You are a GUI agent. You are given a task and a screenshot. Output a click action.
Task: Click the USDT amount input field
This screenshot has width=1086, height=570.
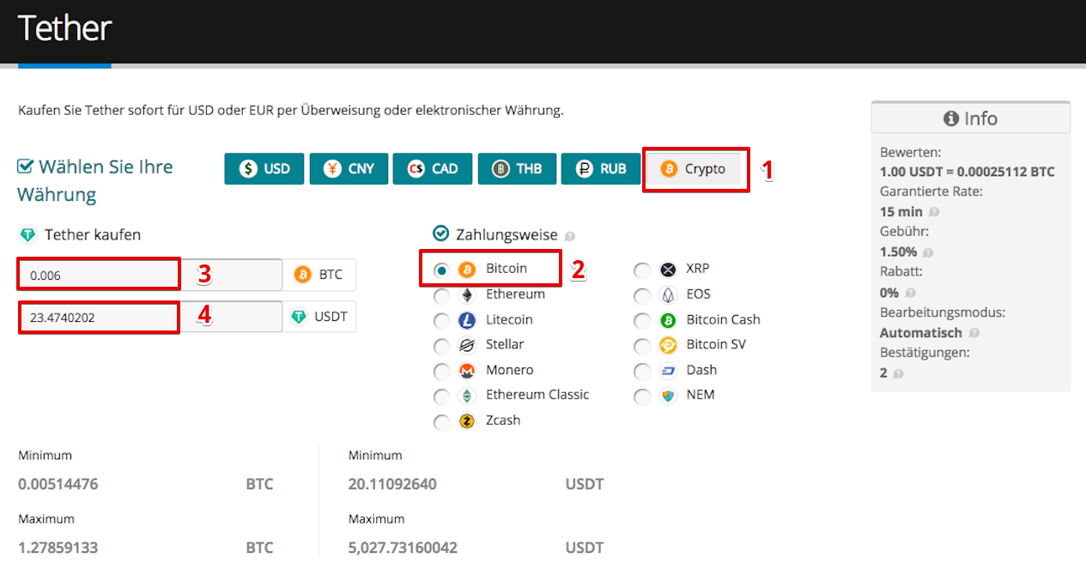point(150,318)
